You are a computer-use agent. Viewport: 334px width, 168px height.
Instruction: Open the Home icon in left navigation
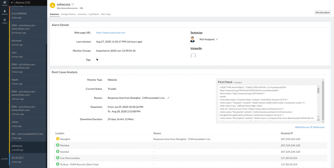point(4,3)
